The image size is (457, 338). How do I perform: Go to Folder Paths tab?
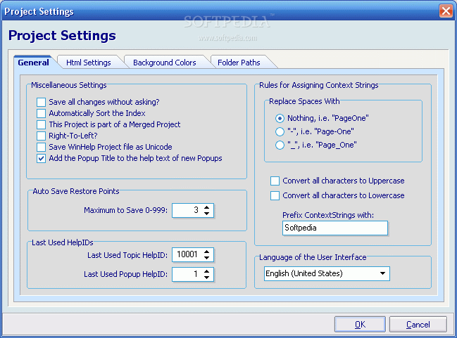coord(239,63)
